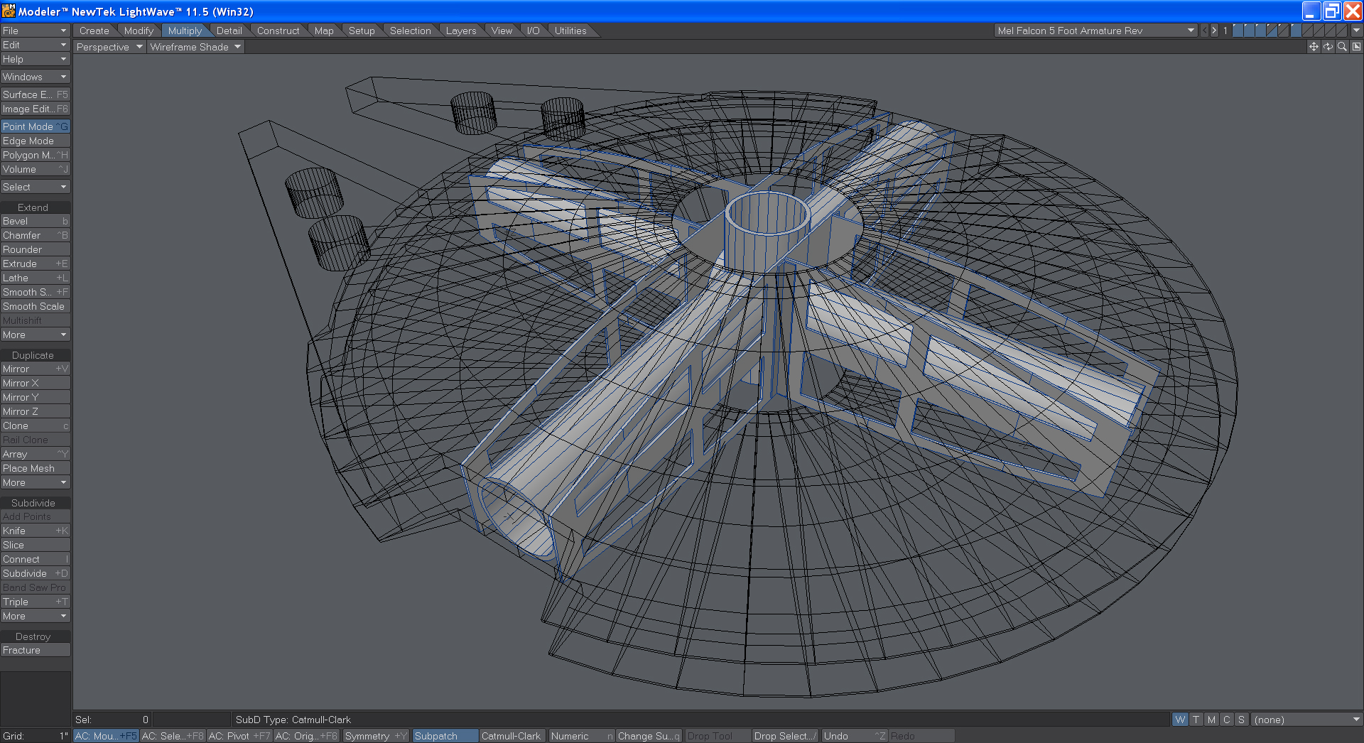Image resolution: width=1364 pixels, height=743 pixels.
Task: Toggle Symmetry mode
Action: click(376, 736)
